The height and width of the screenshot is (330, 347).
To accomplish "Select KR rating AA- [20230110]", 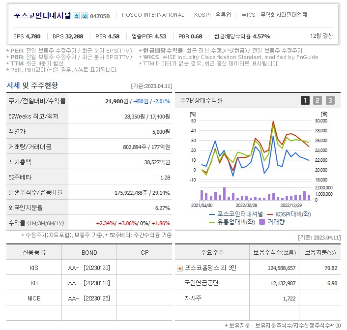I will pos(89,283).
